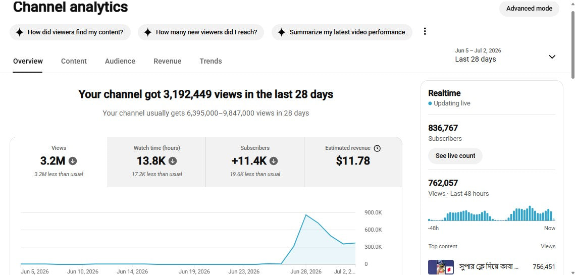The image size is (575, 275).
Task: Click the 'Views · Last 48 hours' label
Action: pos(458,194)
